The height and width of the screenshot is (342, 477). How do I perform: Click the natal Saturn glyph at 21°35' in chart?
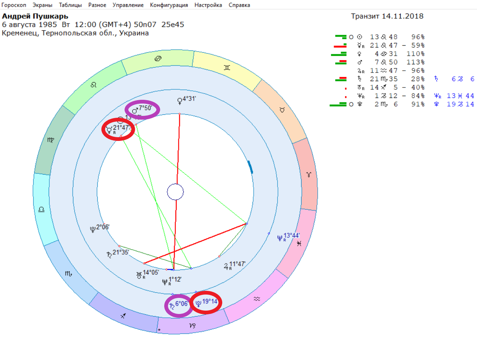pyautogui.click(x=108, y=255)
